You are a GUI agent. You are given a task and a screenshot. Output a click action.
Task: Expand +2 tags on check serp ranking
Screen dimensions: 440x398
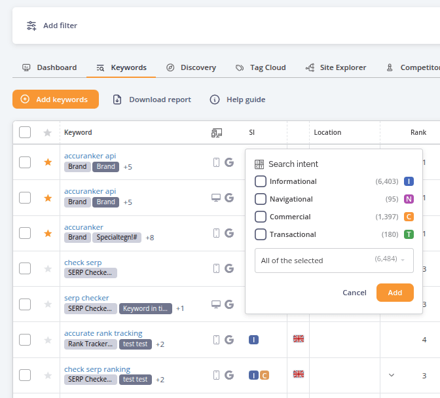pos(160,380)
